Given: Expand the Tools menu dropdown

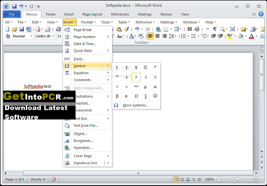Looking at the screenshot, I should tap(107, 22).
